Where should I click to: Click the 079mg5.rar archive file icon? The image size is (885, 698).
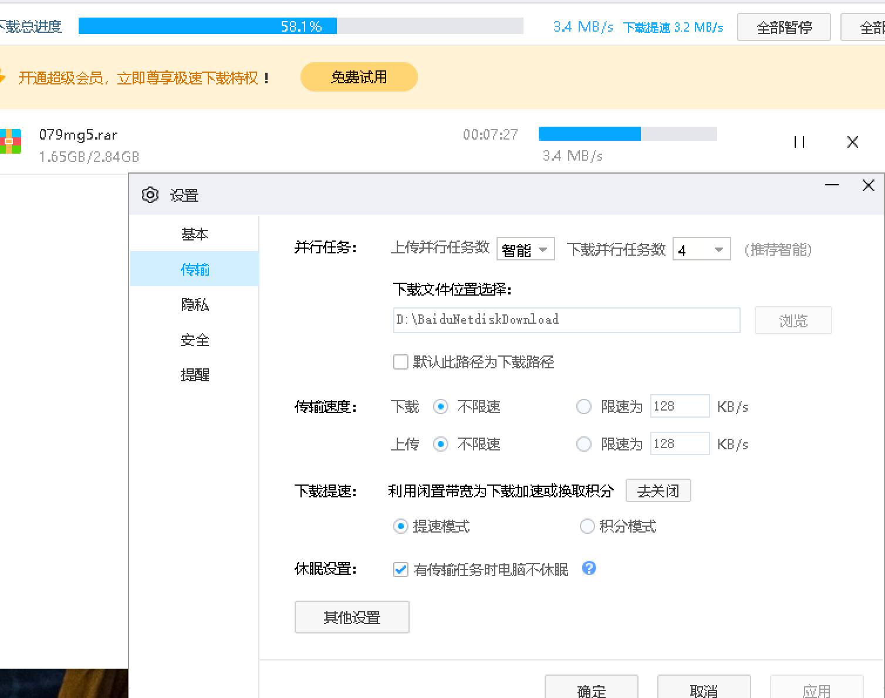(10, 141)
